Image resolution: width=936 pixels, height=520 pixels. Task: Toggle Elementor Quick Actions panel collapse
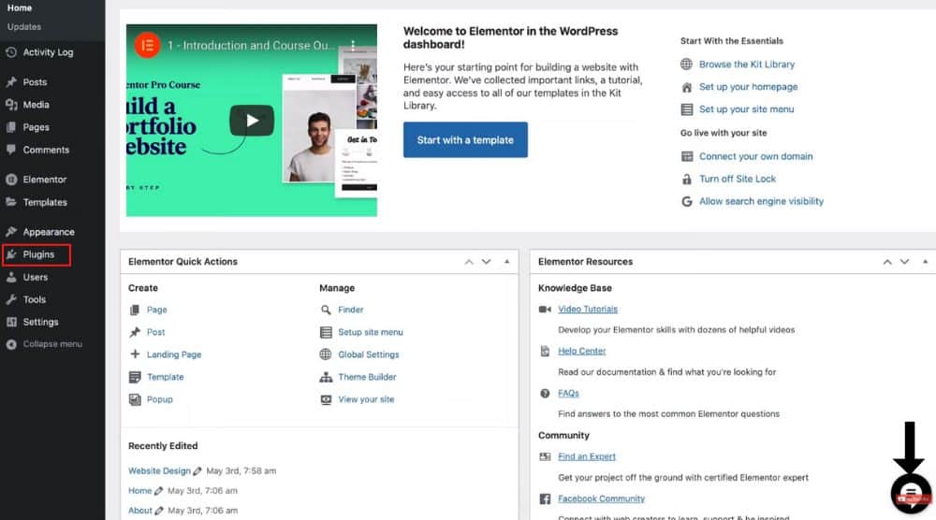506,262
